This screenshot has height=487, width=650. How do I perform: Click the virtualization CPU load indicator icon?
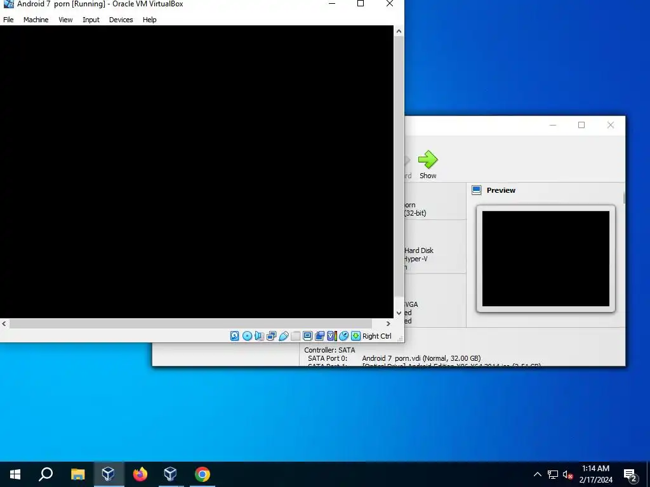tap(331, 336)
